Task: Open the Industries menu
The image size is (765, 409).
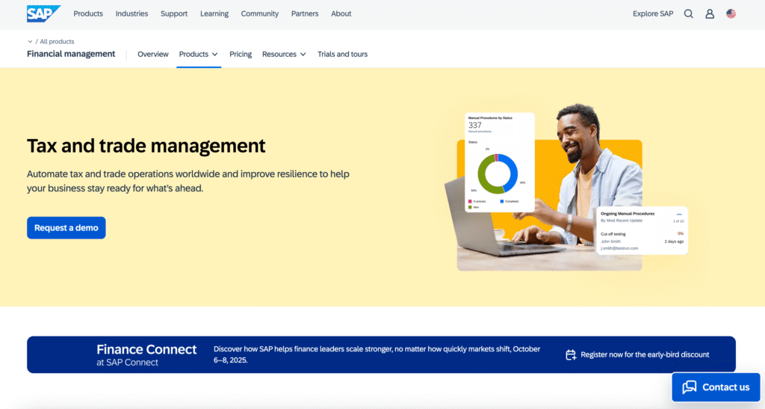Action: tap(131, 13)
